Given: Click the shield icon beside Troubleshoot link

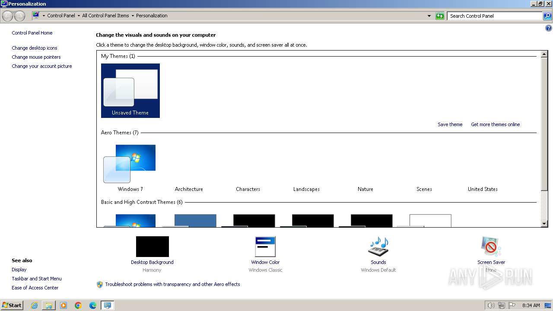Looking at the screenshot, I should tap(100, 284).
